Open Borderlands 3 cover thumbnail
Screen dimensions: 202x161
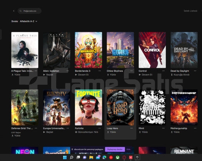click(x=88, y=50)
